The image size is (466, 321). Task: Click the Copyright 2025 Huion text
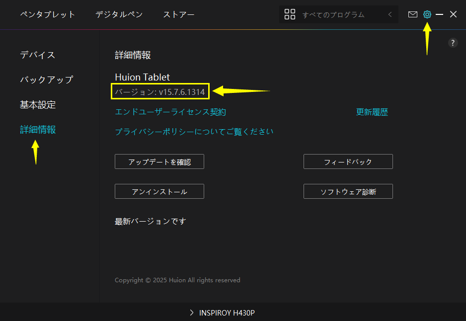[177, 280]
